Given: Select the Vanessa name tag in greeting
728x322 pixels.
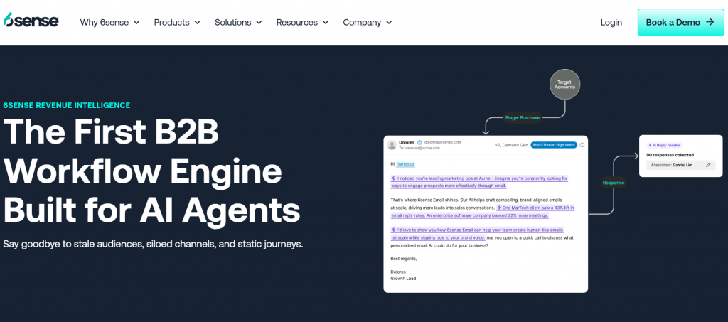Looking at the screenshot, I should coord(405,163).
